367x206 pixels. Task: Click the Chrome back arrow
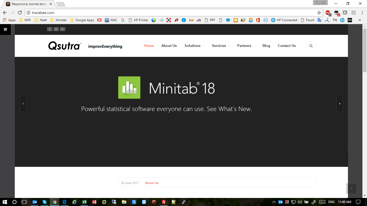pos(5,13)
